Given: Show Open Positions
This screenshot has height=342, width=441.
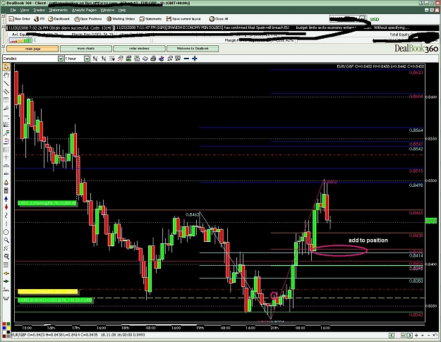Looking at the screenshot, I should click(87, 19).
